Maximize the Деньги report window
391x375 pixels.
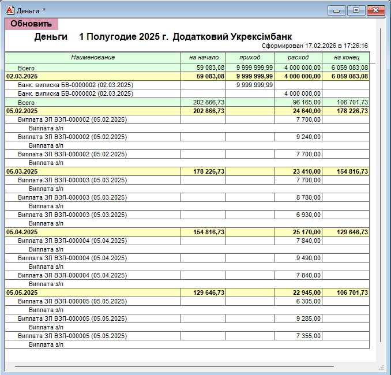pyautogui.click(x=355, y=10)
